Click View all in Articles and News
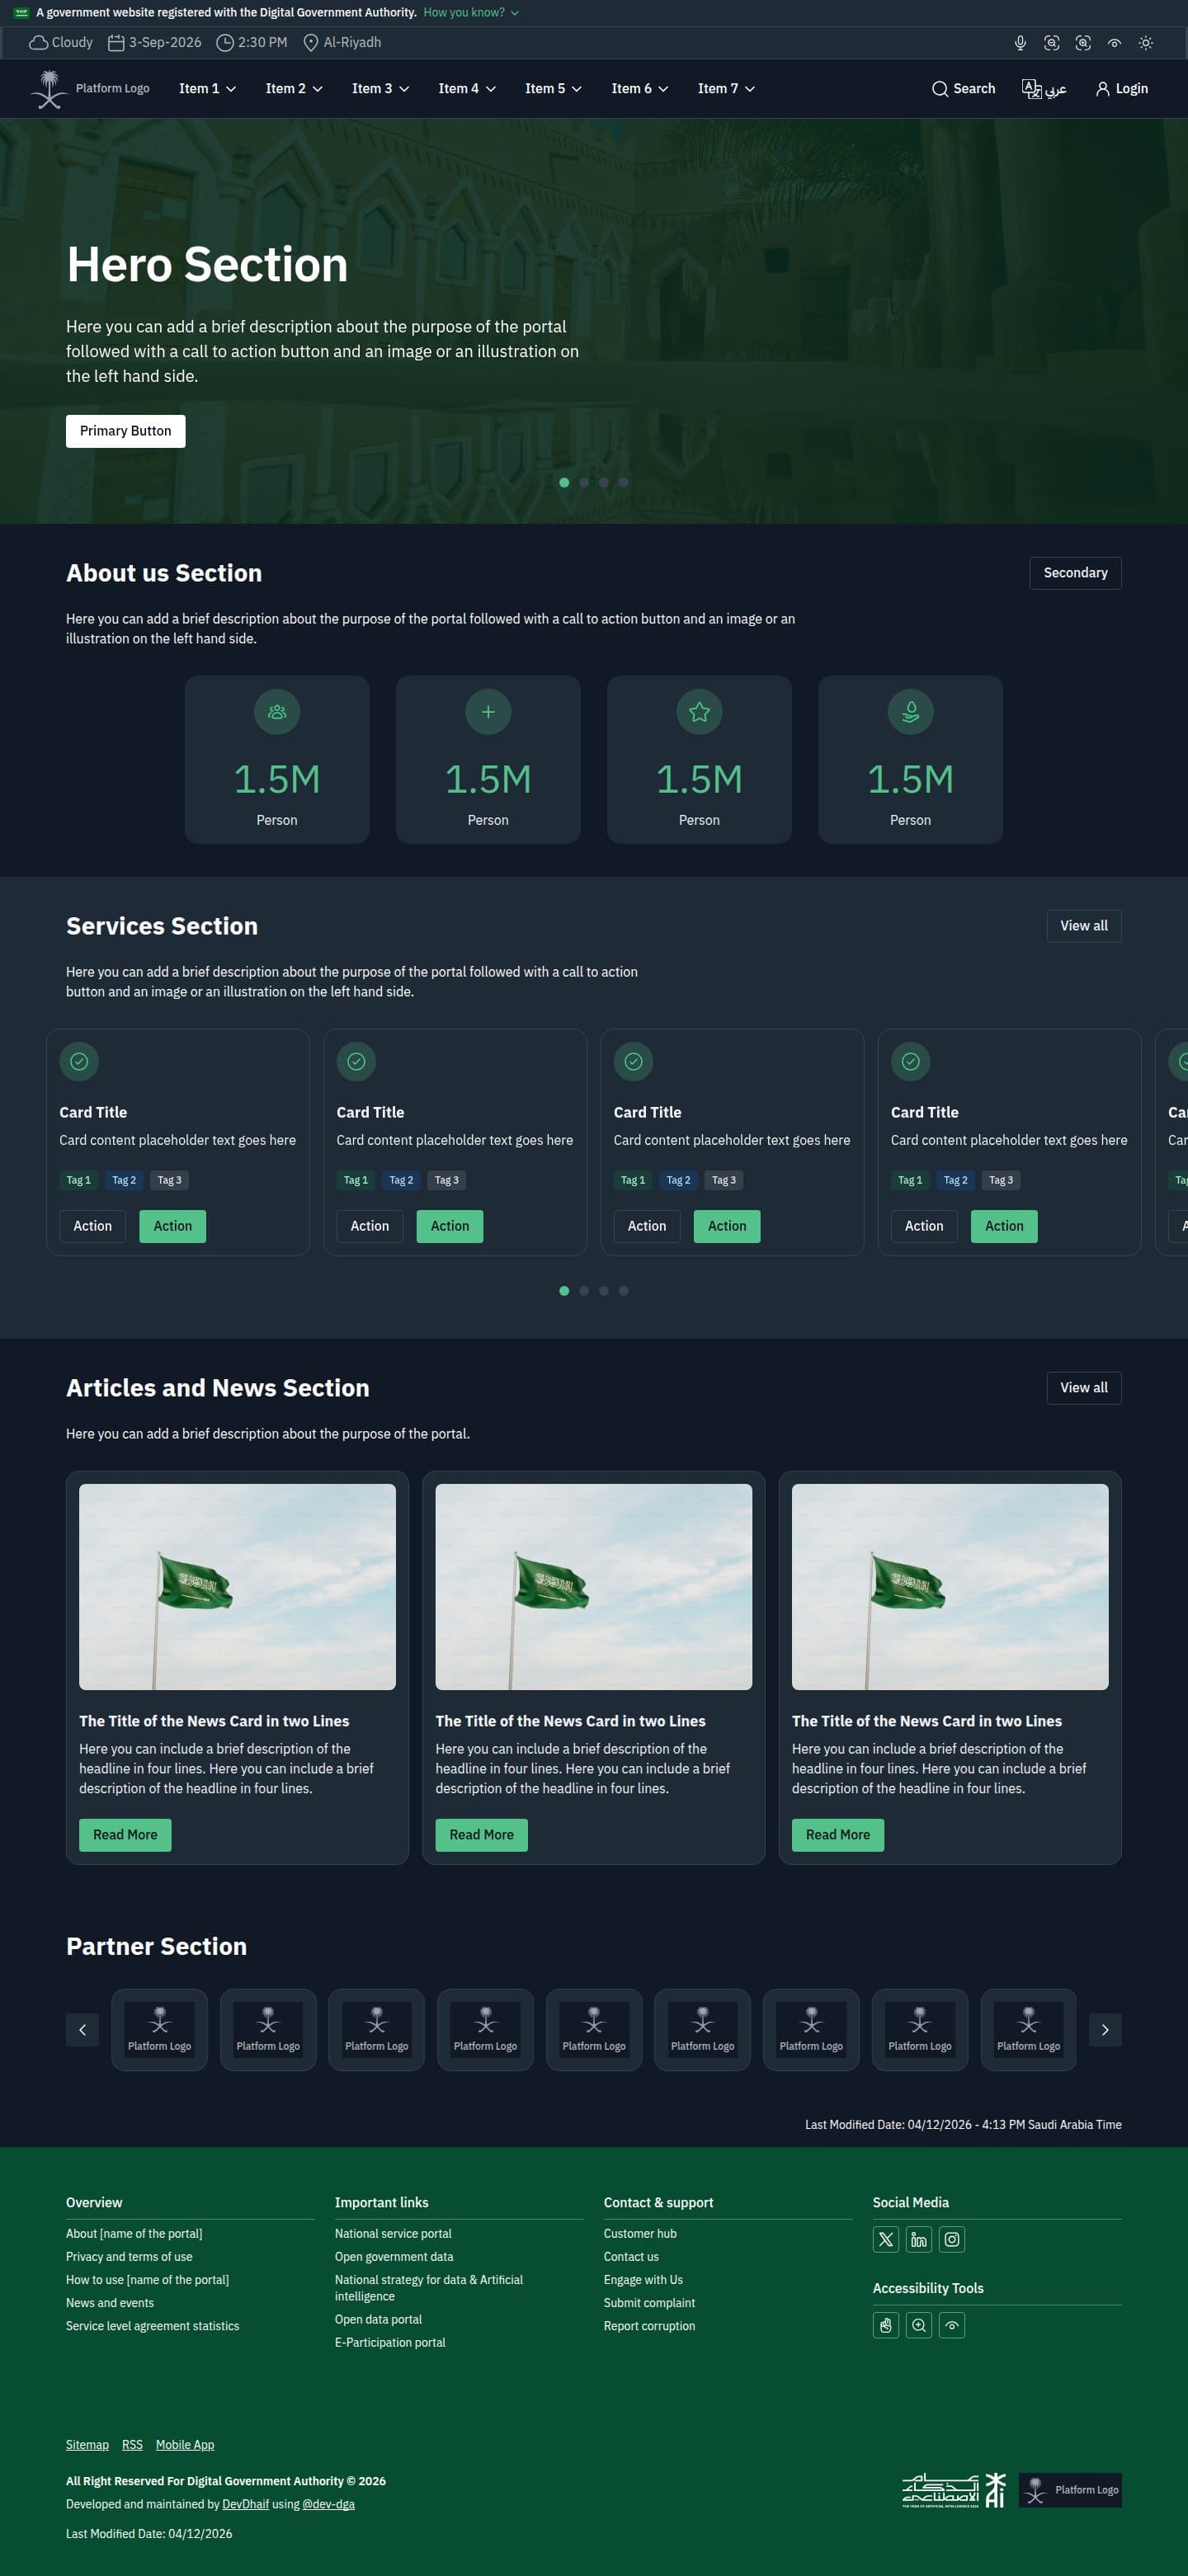The height and width of the screenshot is (2576, 1188). [x=1084, y=1388]
